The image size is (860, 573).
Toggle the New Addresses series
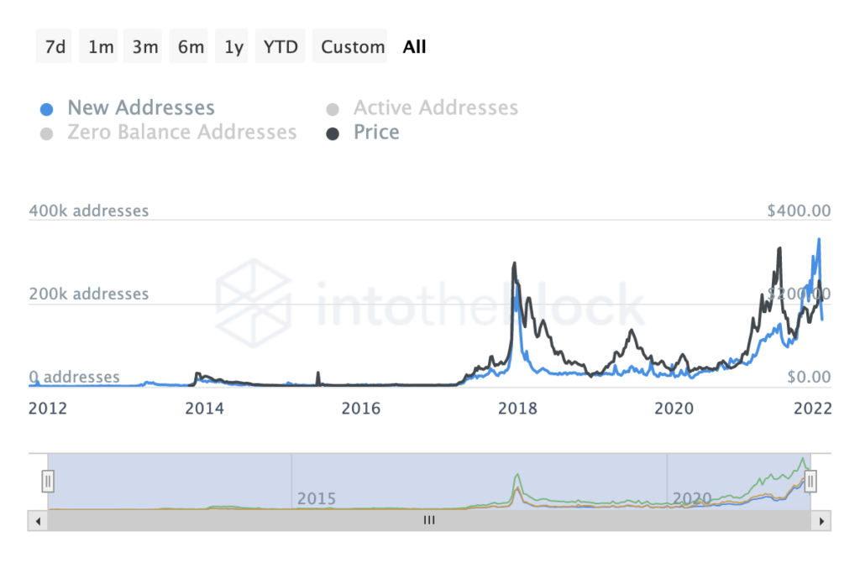click(141, 107)
